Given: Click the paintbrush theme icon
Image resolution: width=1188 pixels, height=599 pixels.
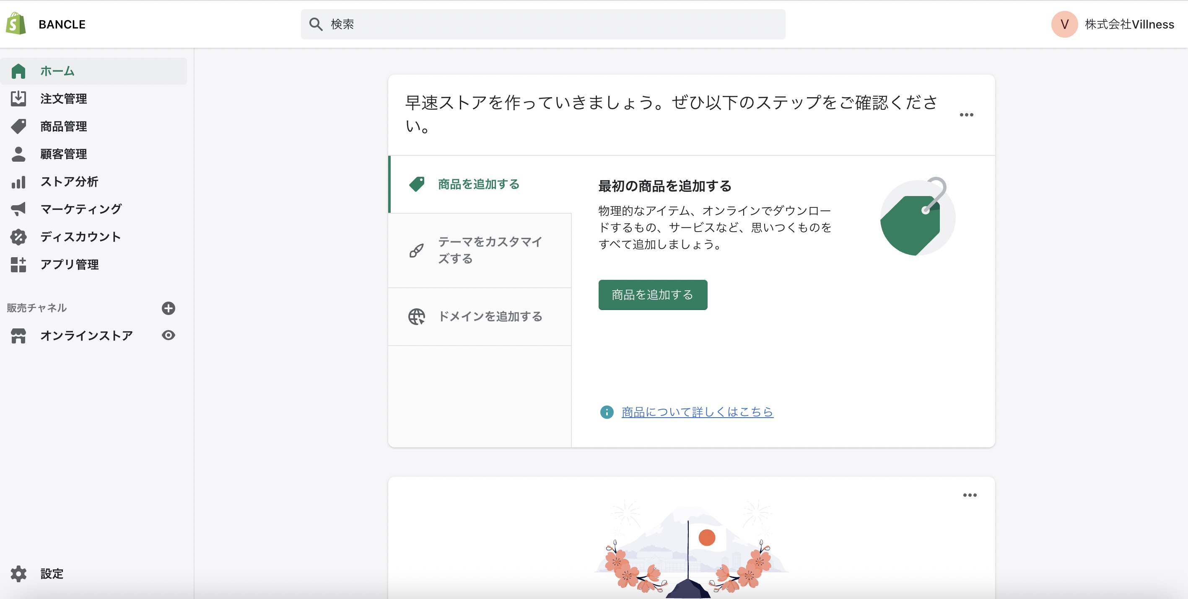Looking at the screenshot, I should tap(416, 250).
